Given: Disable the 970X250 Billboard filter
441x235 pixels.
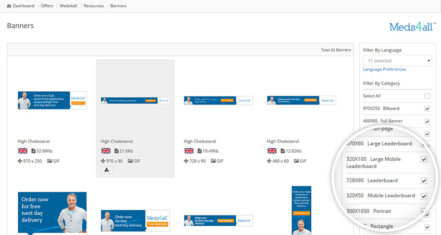Looking at the screenshot, I should pyautogui.click(x=427, y=109).
